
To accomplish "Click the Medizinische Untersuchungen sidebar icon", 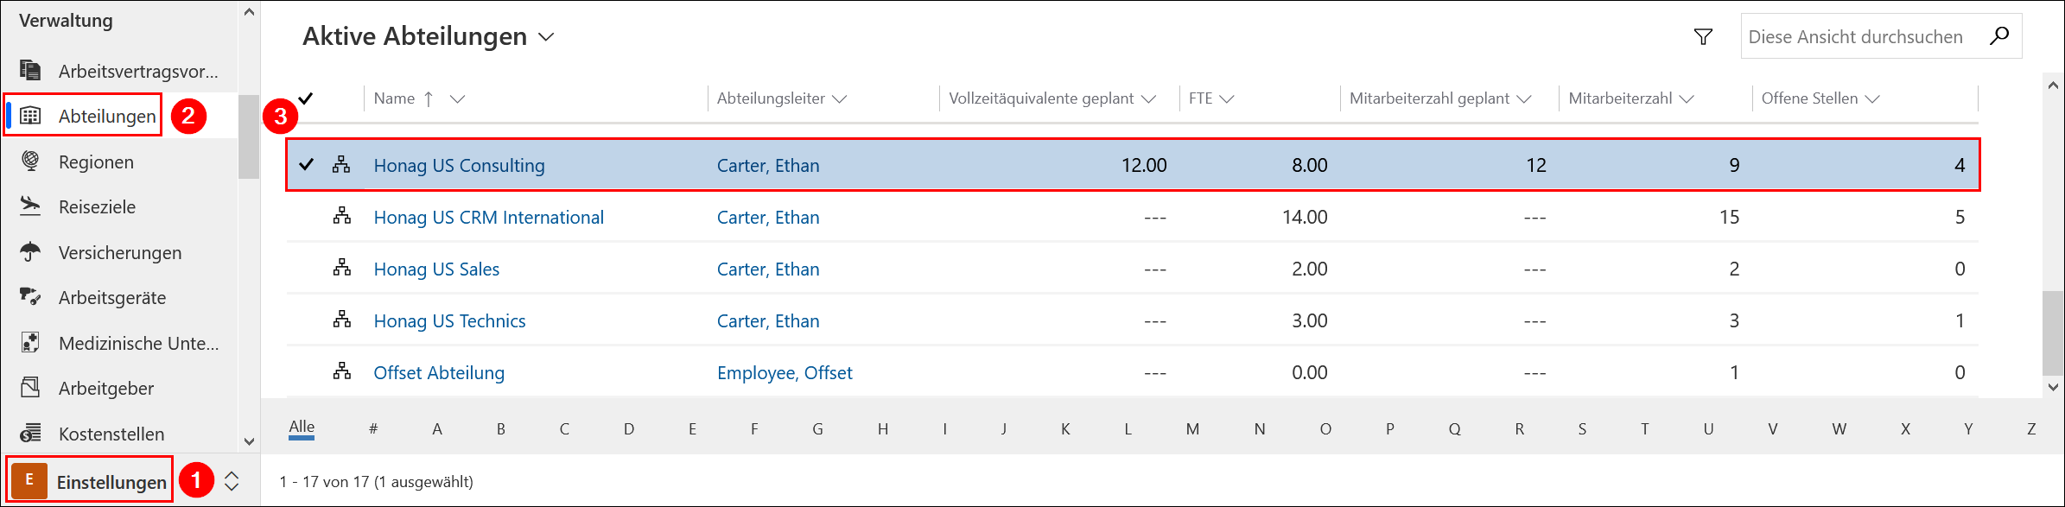I will [x=30, y=343].
